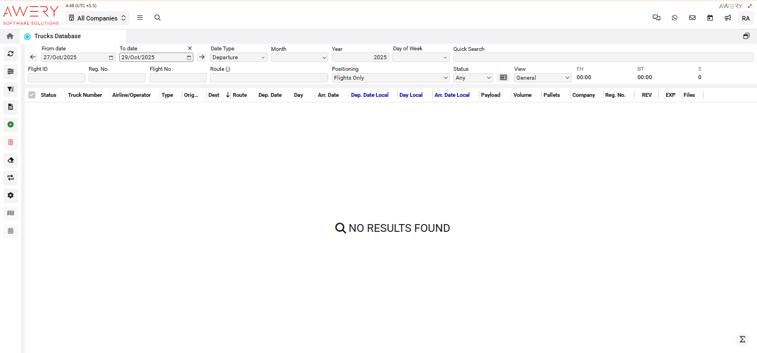Open the Date Type dropdown
Viewport: 757px width, 353px height.
pos(239,58)
